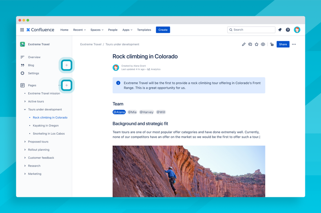This screenshot has height=213, width=321.
Task: Click the info panel icon
Action: tap(118, 83)
